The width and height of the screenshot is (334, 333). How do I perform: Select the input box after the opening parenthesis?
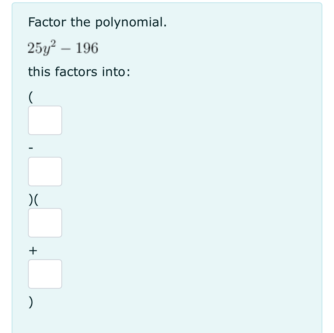click(45, 120)
